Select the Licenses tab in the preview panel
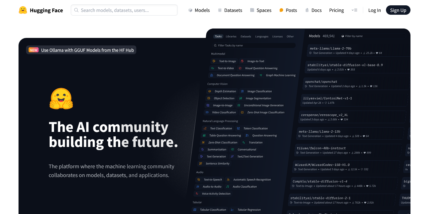 (277, 36)
